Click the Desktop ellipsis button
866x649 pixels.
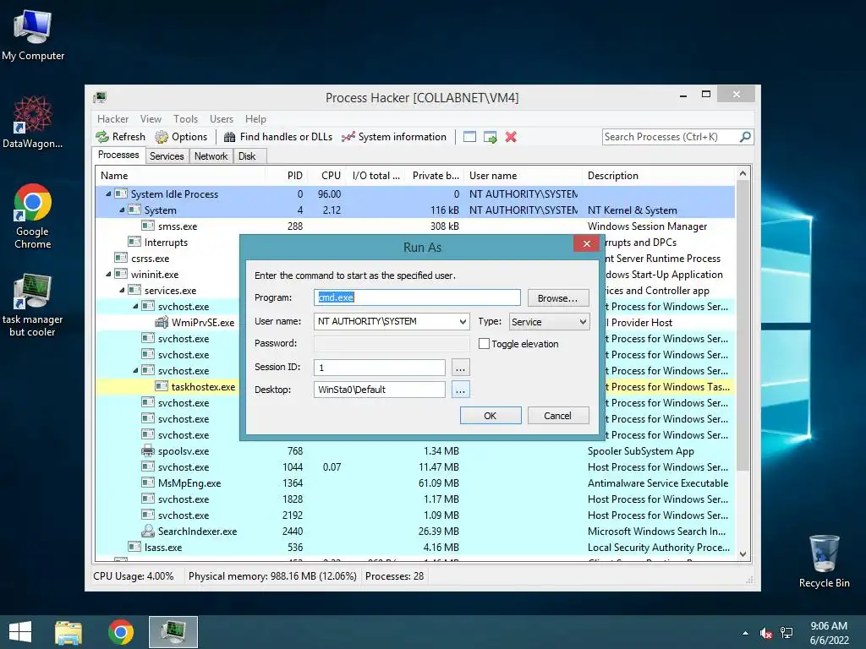coord(460,390)
